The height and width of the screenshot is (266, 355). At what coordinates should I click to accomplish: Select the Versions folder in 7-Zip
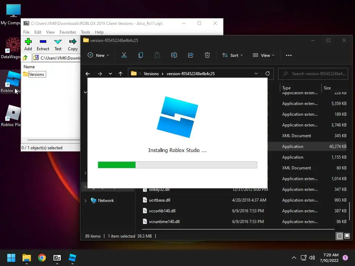(34, 74)
